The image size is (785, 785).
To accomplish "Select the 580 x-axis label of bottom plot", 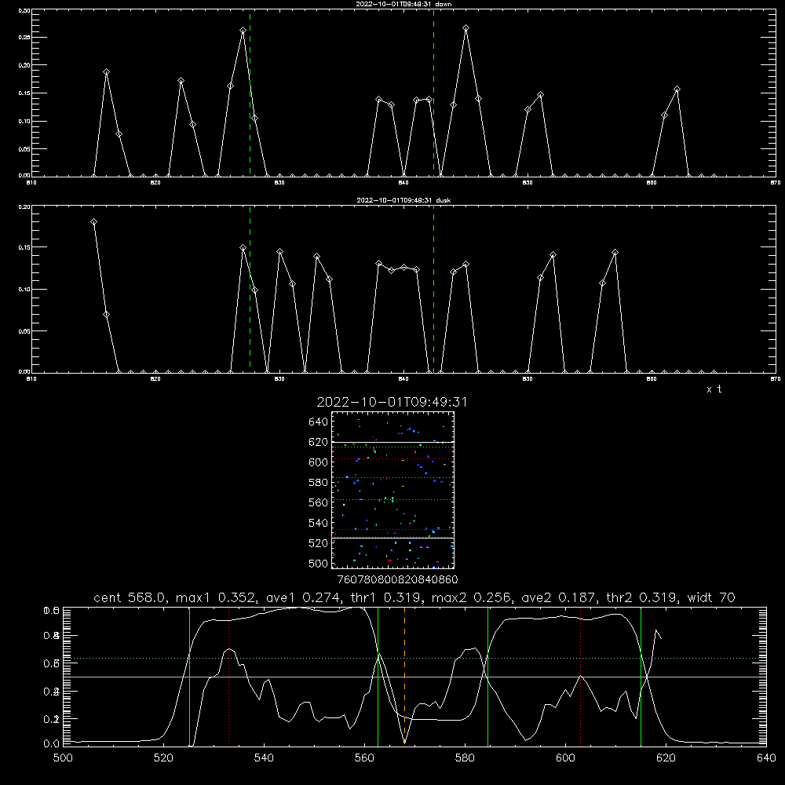I will [x=465, y=758].
